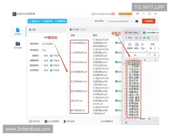This screenshot has width=170, height=136.
Task: Click the 设置 gear icon
Action: tap(30, 29)
